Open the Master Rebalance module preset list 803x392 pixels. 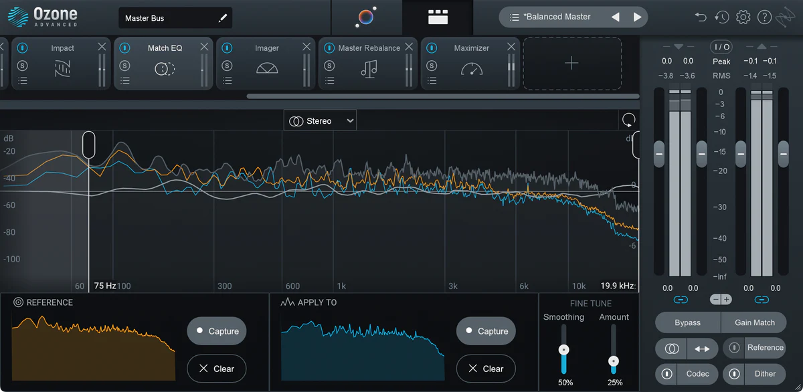329,81
